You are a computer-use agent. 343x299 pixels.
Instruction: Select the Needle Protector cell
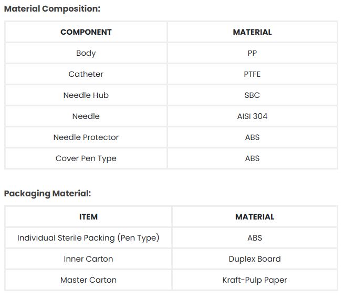tap(86, 137)
